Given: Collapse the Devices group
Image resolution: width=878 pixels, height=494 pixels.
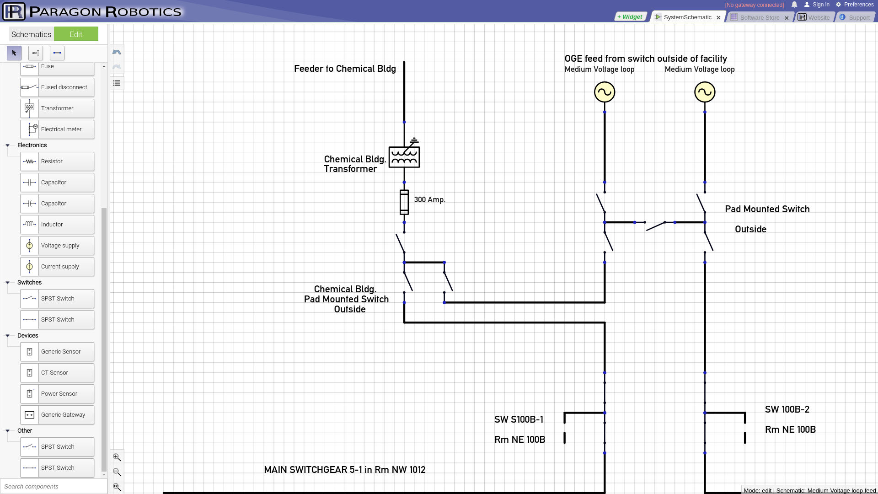Looking at the screenshot, I should (x=8, y=336).
